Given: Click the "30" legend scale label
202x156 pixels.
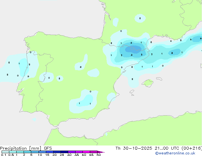Looking at the screenshot, I should click(69, 155).
